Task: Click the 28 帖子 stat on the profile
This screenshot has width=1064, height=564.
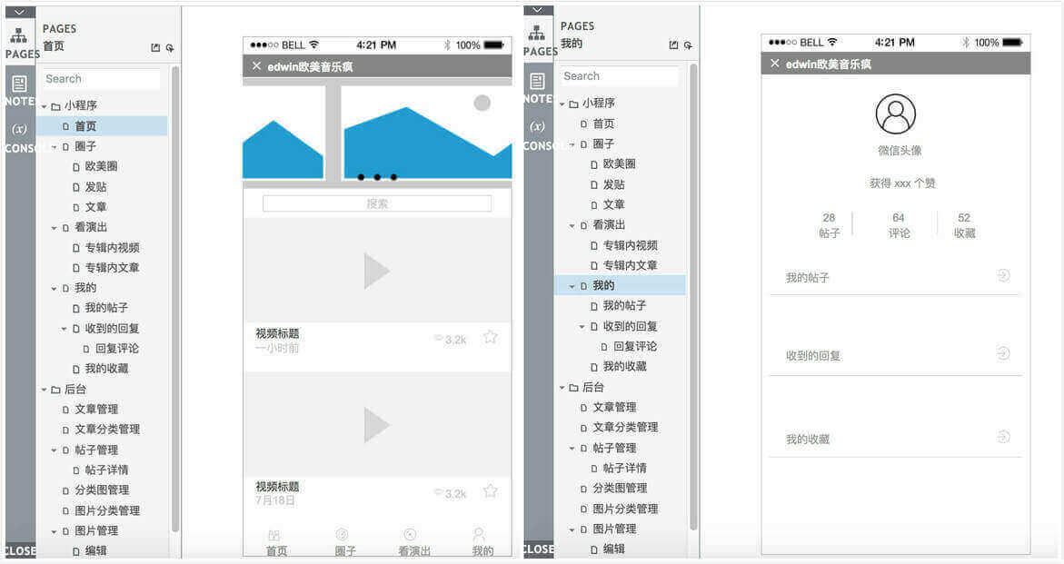Action: [x=829, y=225]
